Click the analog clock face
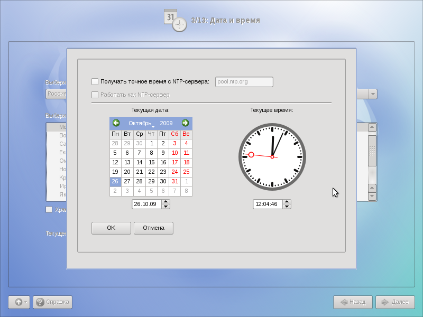Screen dimensions: 423x317 [x=272, y=157]
